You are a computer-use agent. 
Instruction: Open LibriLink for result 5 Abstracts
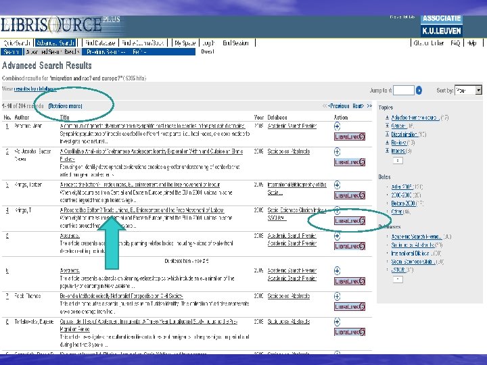[x=350, y=247]
